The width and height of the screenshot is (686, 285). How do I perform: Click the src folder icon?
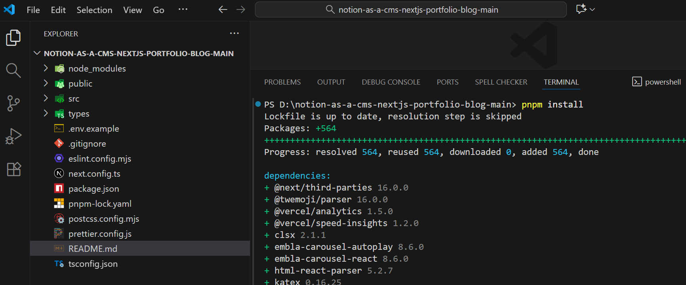click(x=59, y=99)
